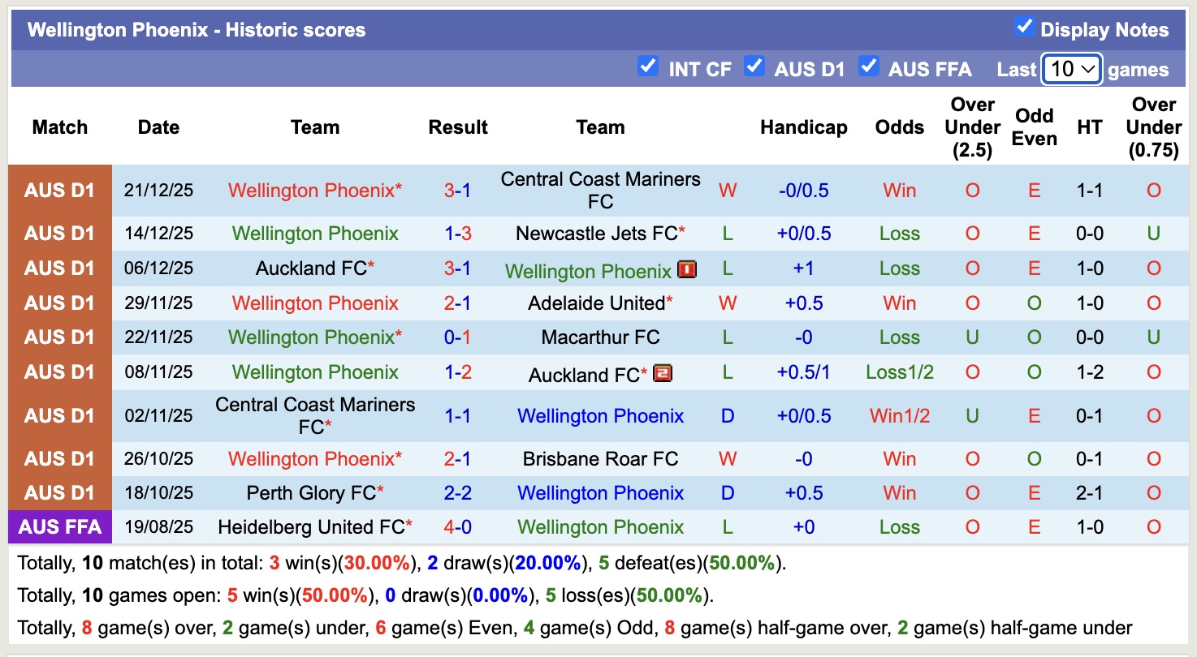Open the Newcastle Jets FC team link
This screenshot has width=1197, height=657.
[600, 234]
